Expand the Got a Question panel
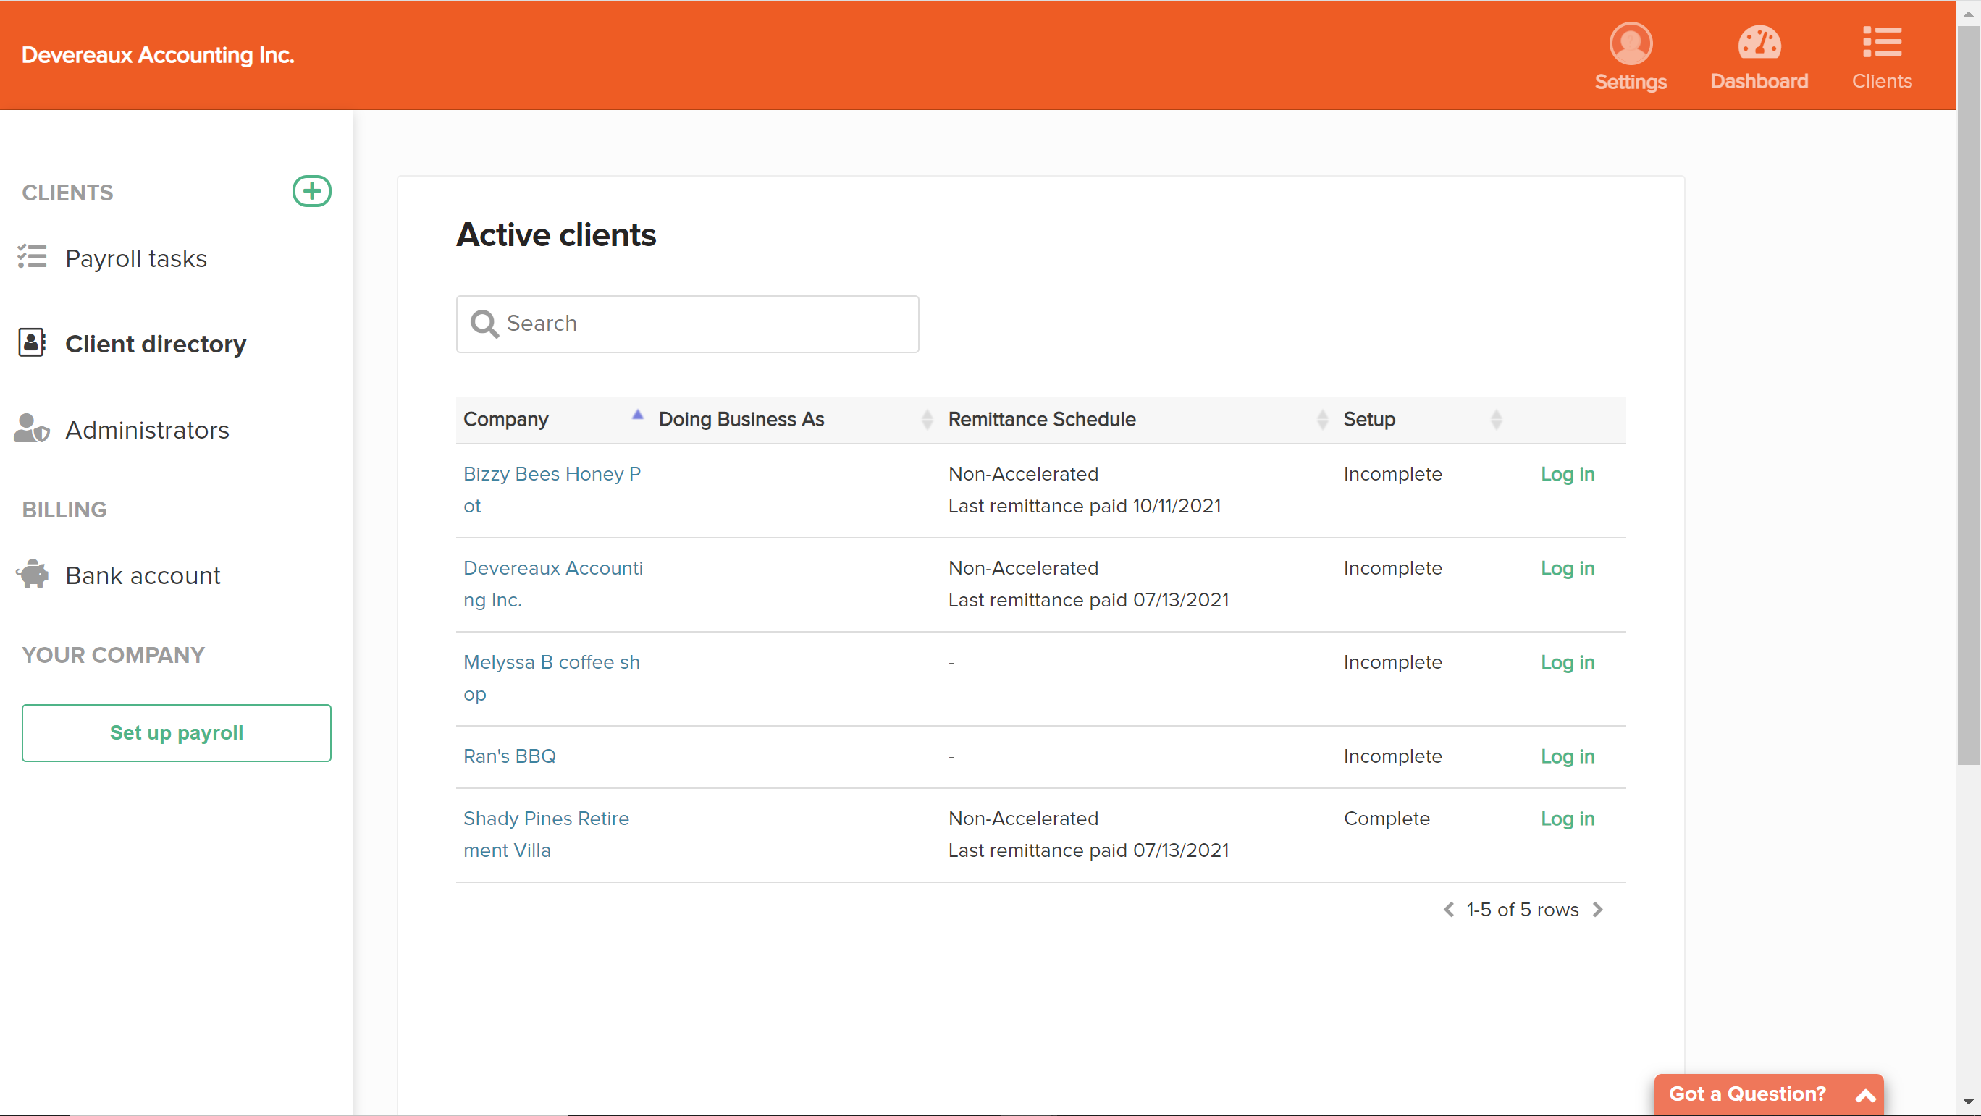1981x1116 pixels. tap(1865, 1094)
